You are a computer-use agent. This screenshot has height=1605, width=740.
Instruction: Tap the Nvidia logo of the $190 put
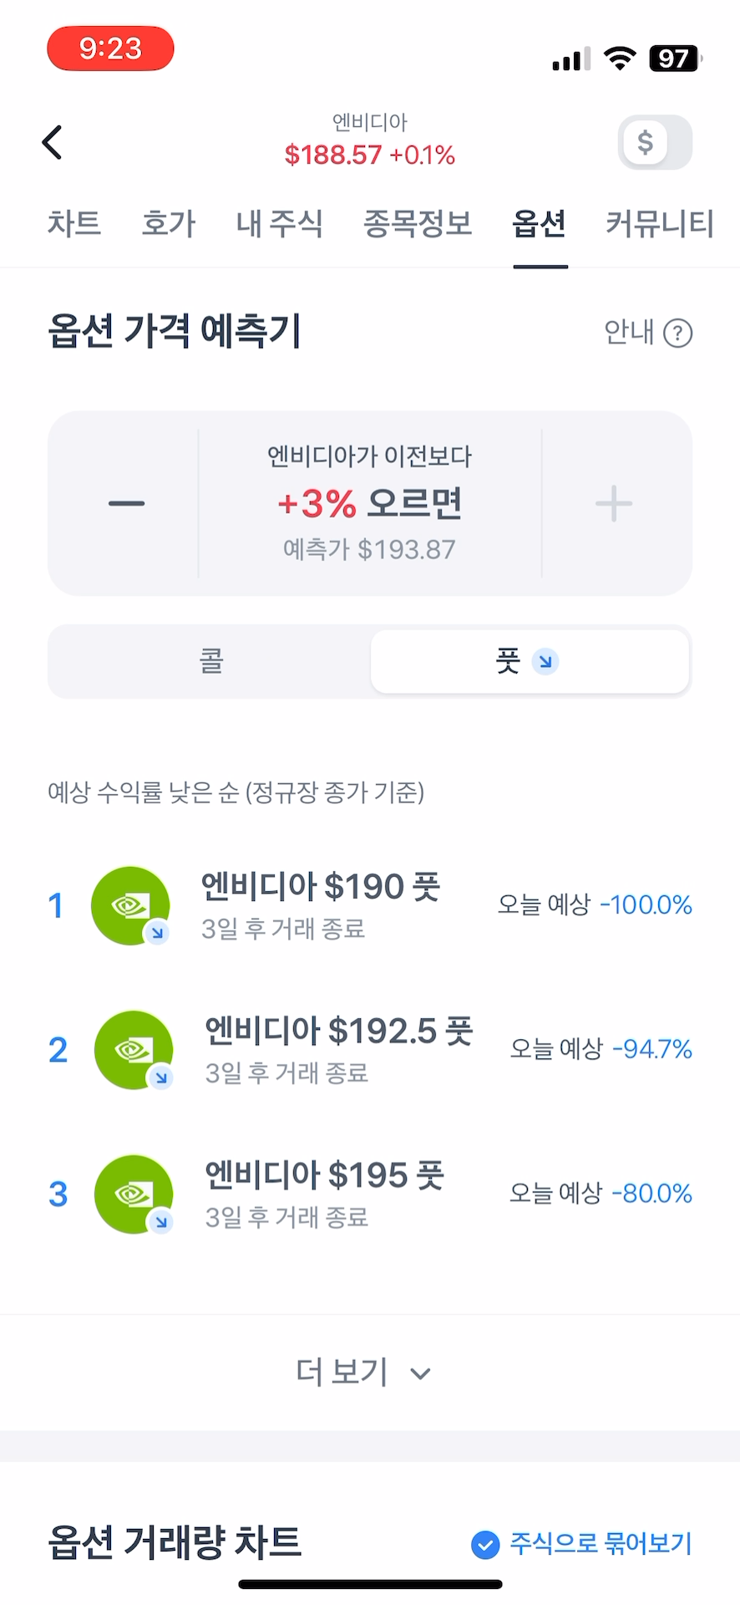click(130, 905)
